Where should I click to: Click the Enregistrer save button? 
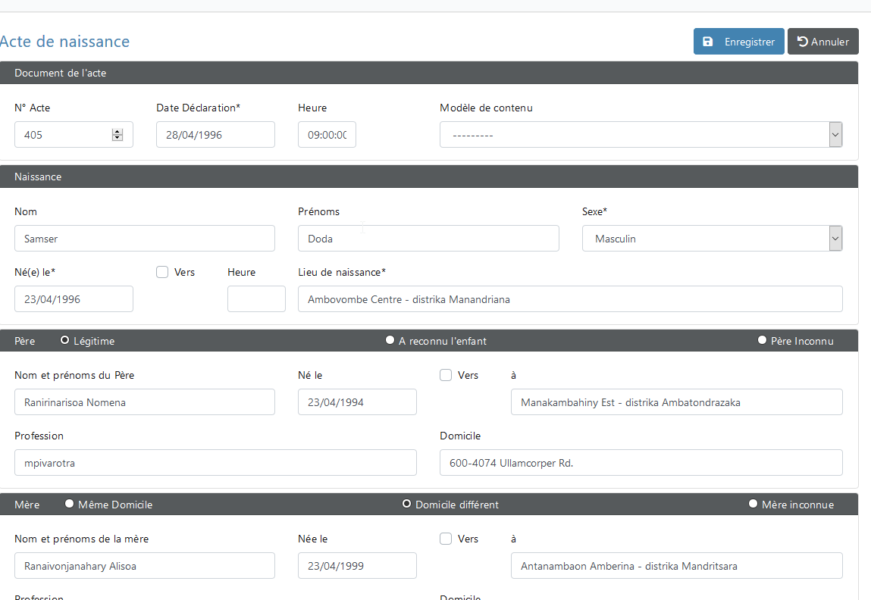click(738, 42)
